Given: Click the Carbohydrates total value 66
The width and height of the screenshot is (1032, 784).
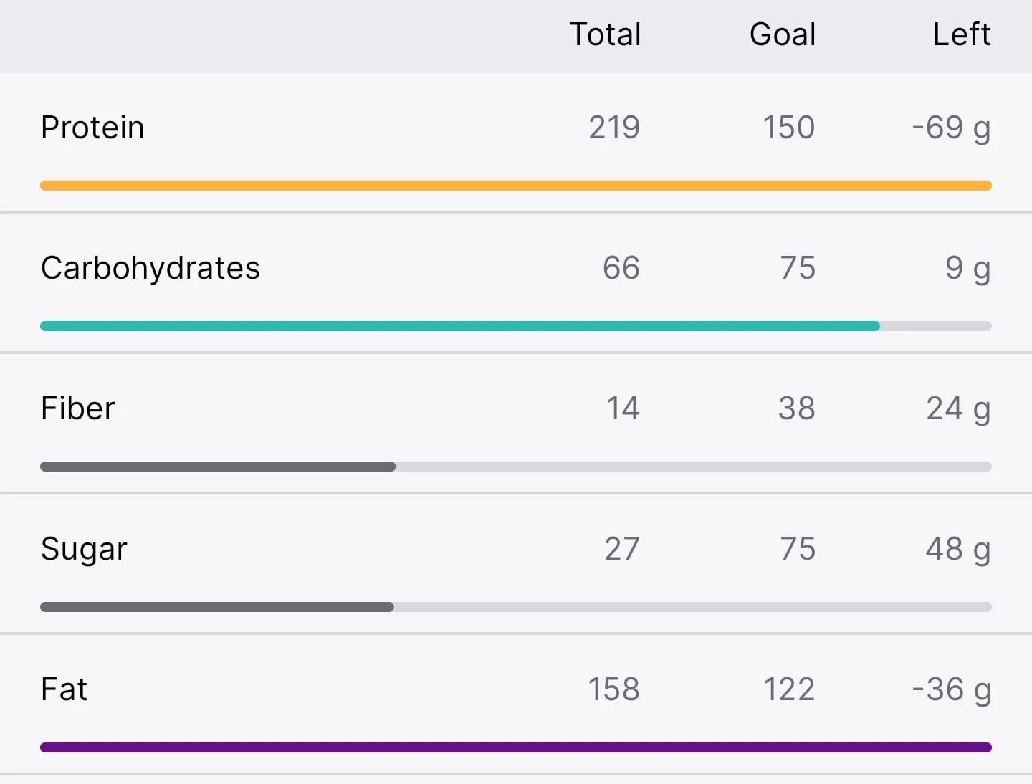Looking at the screenshot, I should pyautogui.click(x=621, y=268).
